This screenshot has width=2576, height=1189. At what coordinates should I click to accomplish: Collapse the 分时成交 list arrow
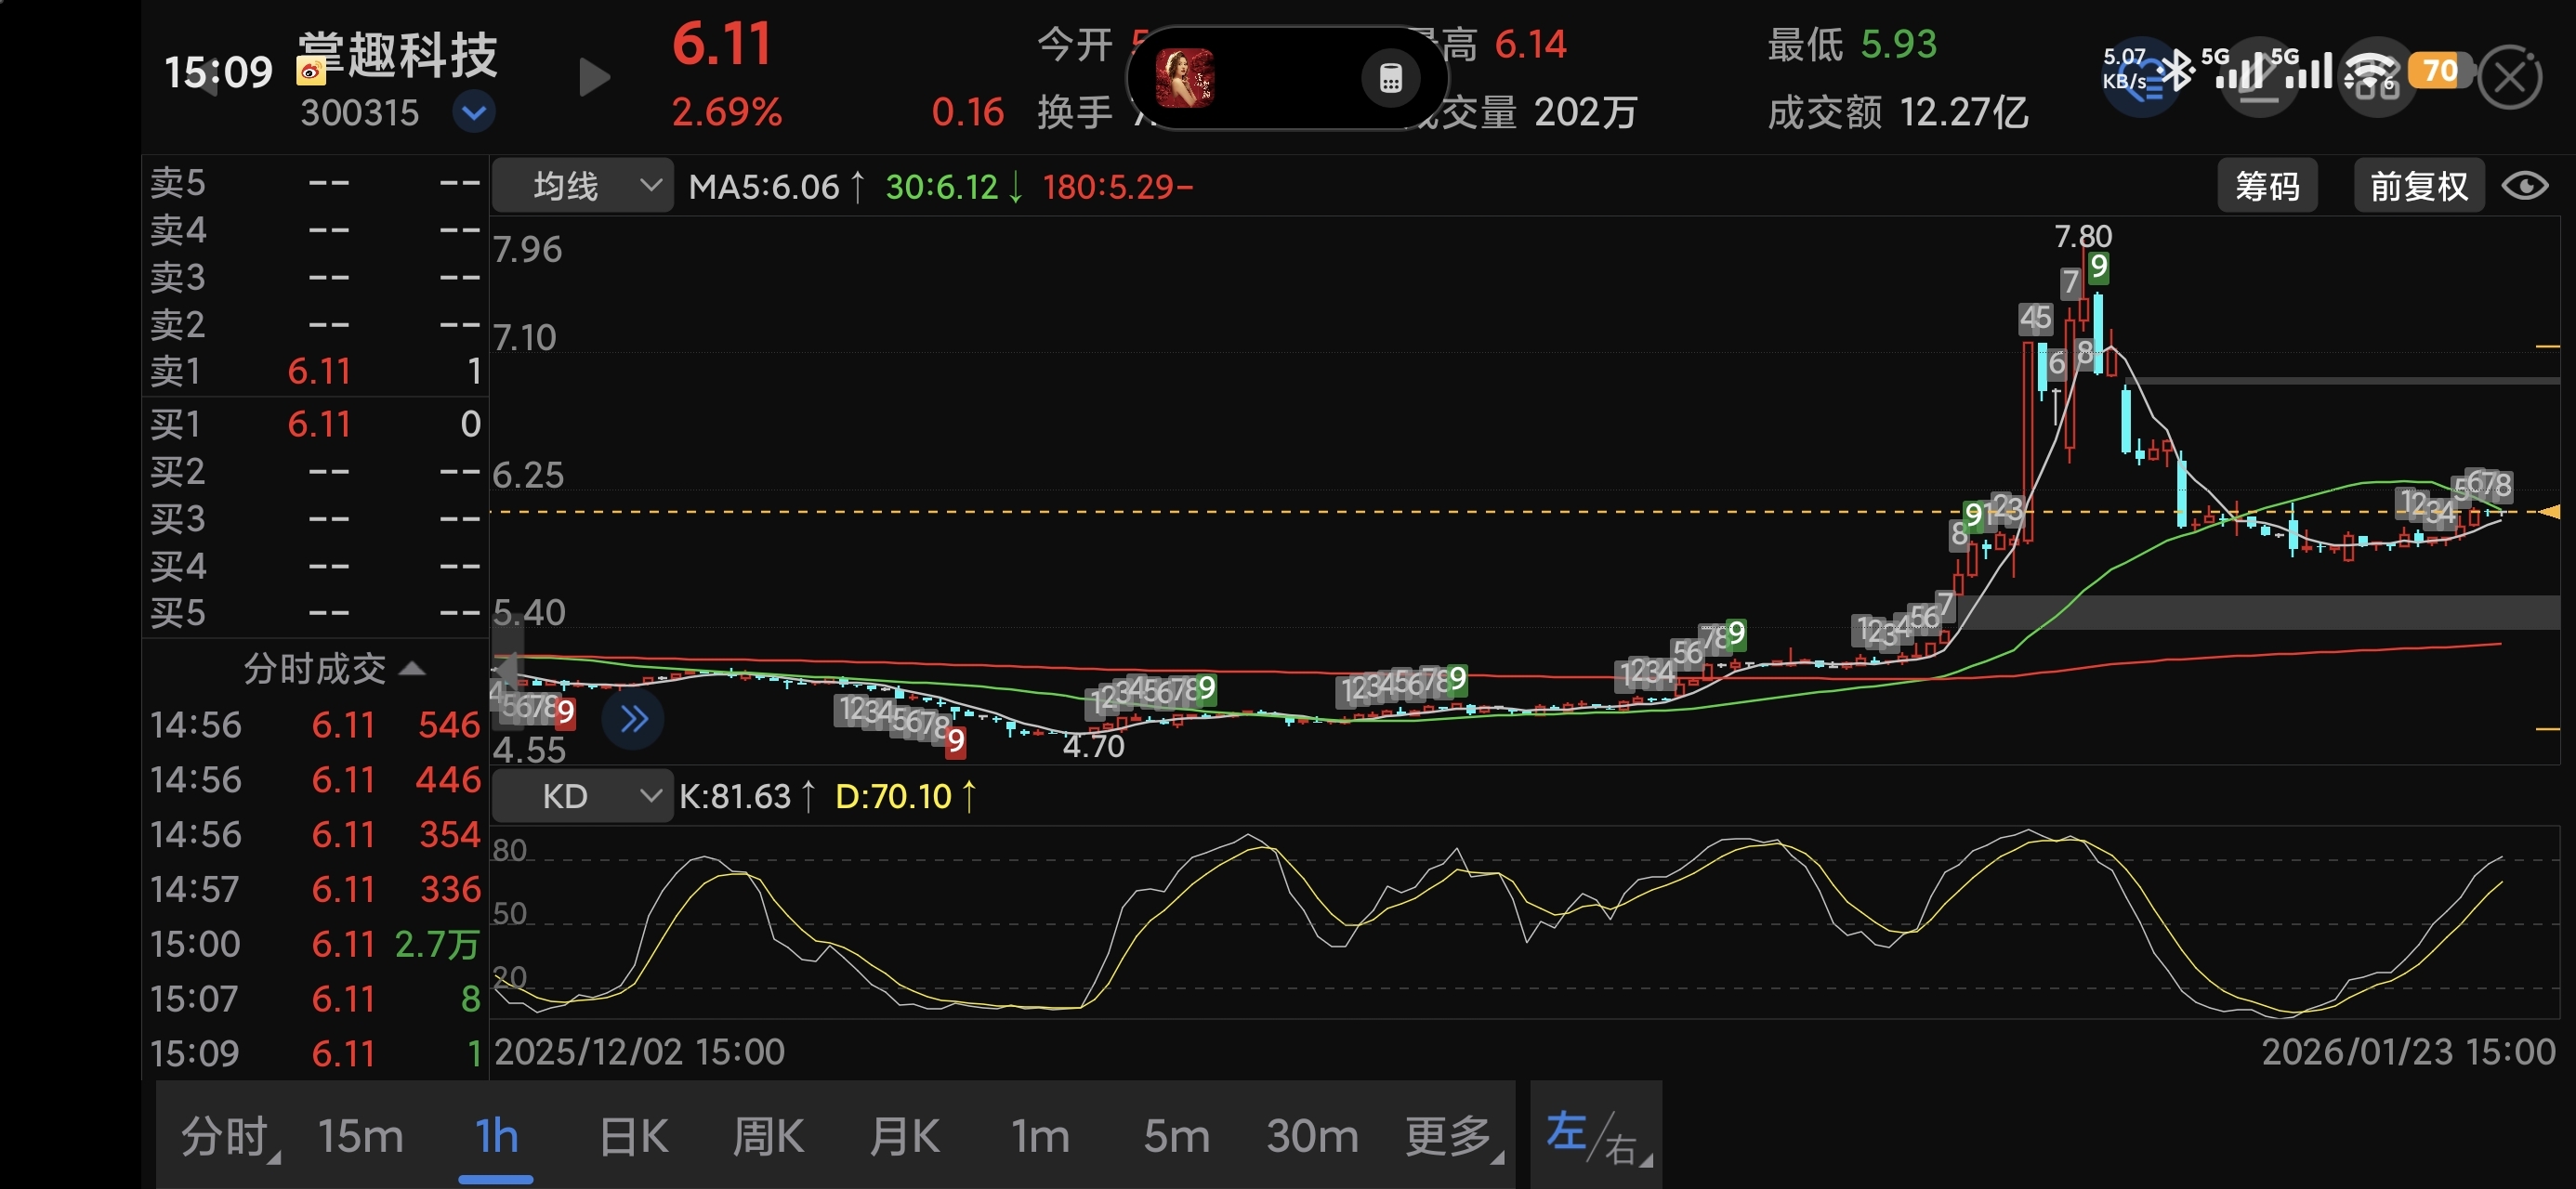click(x=412, y=668)
